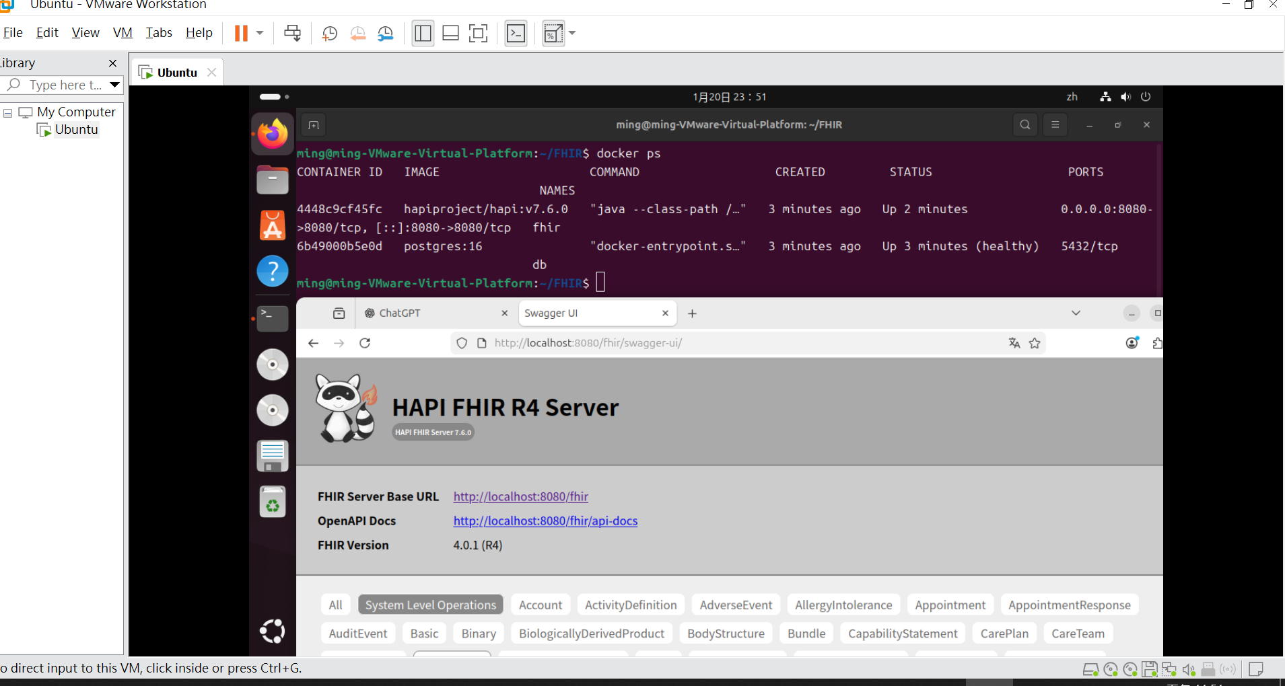Open the FHIR Server Base URL link
This screenshot has width=1285, height=686.
coord(520,496)
